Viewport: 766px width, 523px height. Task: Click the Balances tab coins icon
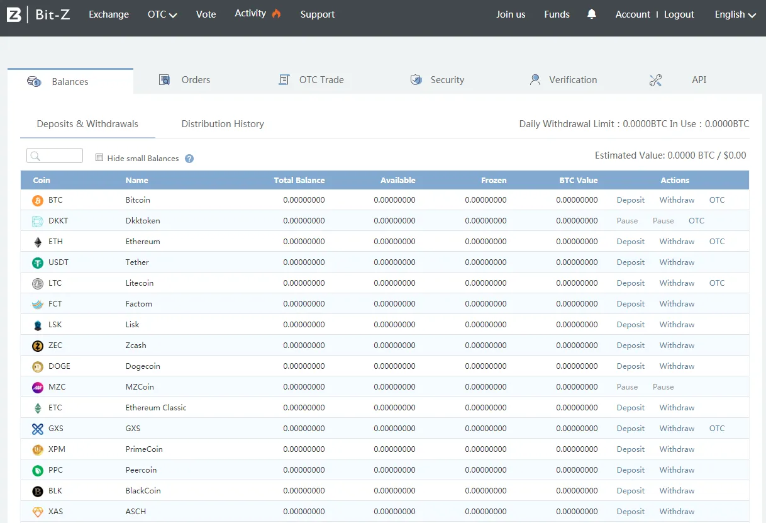34,81
